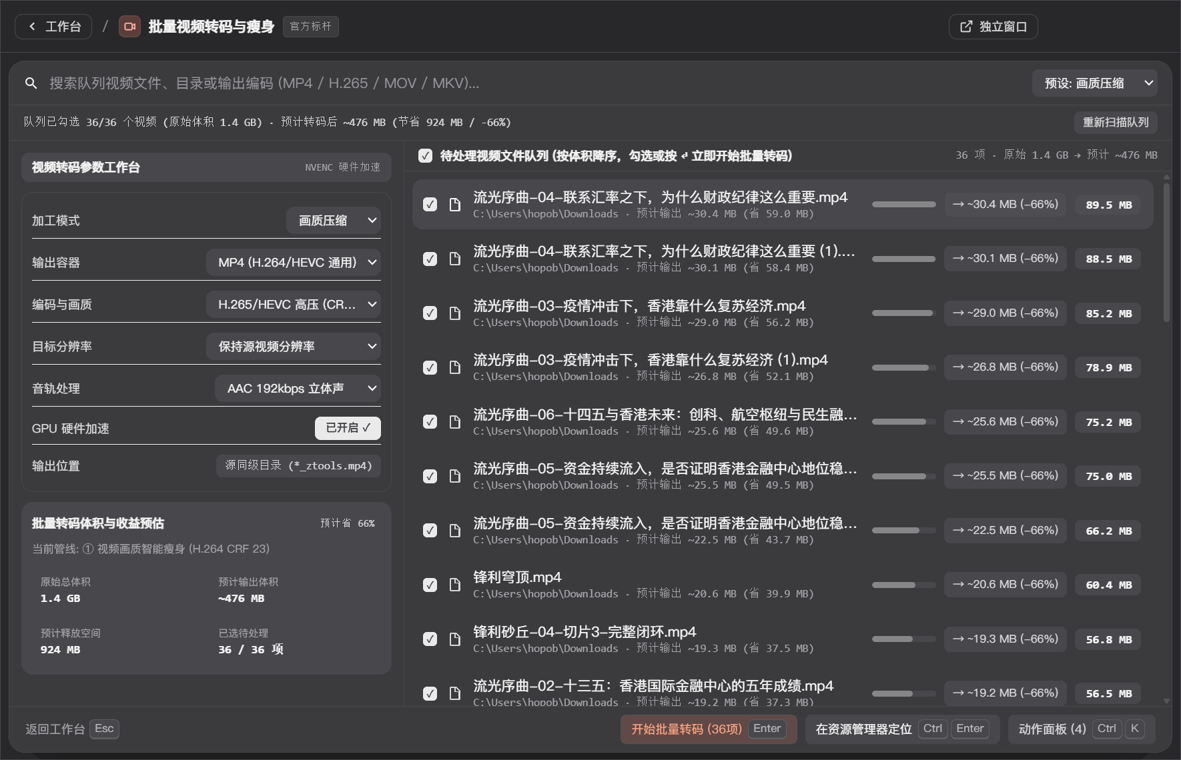Click 独立窗口 button
Screen dimensions: 1181x760
pos(993,27)
